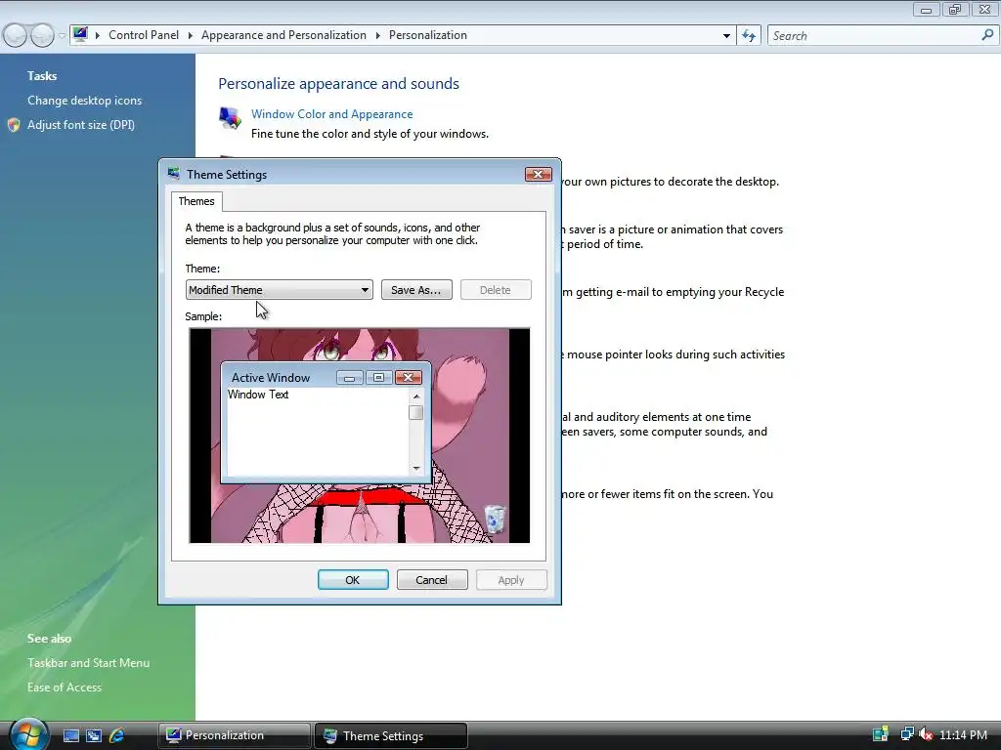This screenshot has width=1001, height=750.
Task: Open the Modified Theme dropdown
Action: 279,289
